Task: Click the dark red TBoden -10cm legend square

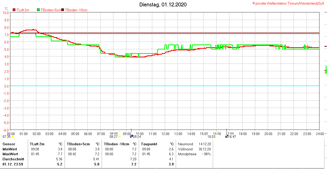Action: (x=63, y=10)
